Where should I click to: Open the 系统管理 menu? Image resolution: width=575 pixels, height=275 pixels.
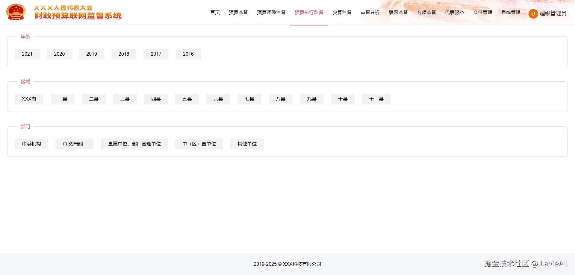pos(511,13)
